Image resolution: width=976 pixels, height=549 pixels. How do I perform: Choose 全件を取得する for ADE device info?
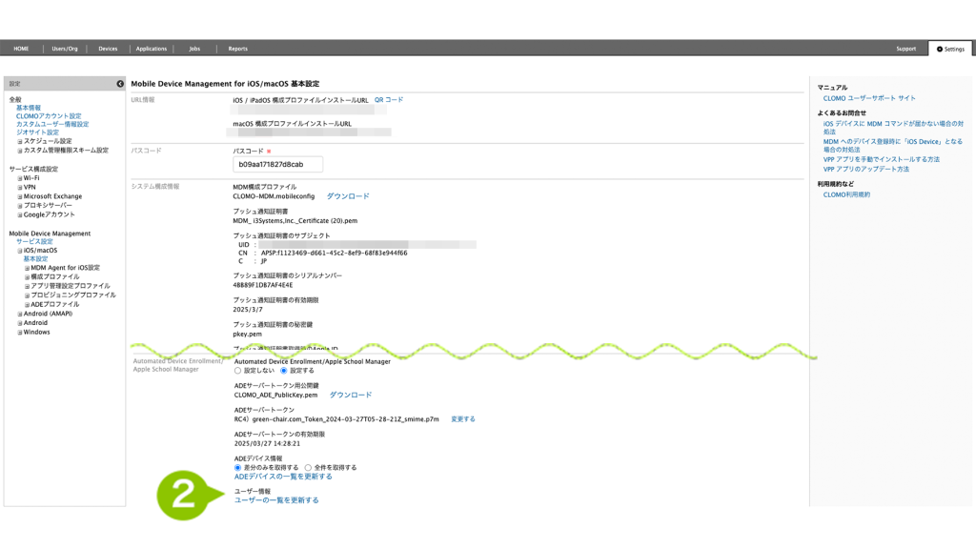[308, 467]
